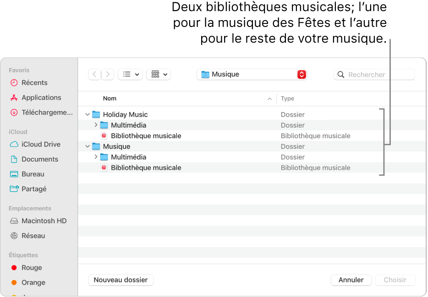Screen dimensions: 428x297
Task: Open Macintosh HD under Emplacements
Action: pos(44,221)
